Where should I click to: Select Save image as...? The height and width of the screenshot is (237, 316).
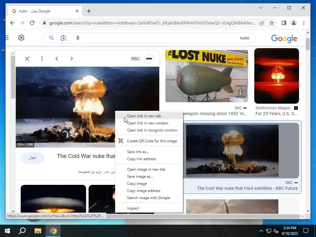coord(149,176)
